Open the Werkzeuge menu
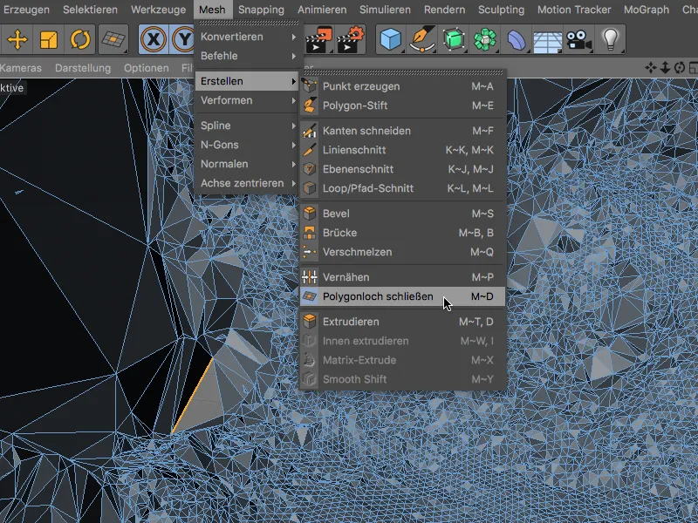 pyautogui.click(x=158, y=10)
